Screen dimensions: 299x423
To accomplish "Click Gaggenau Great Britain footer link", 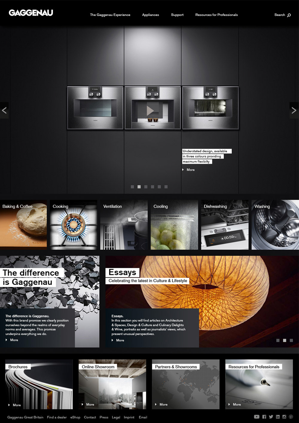I will (25, 417).
